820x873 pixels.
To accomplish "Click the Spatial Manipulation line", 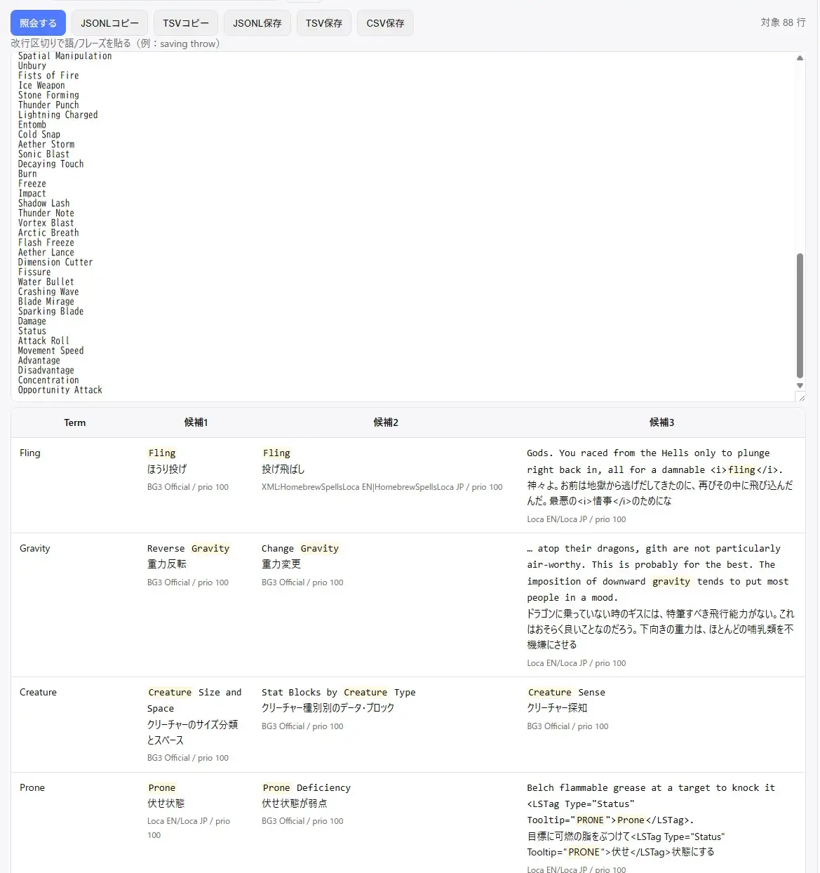I will tap(65, 56).
